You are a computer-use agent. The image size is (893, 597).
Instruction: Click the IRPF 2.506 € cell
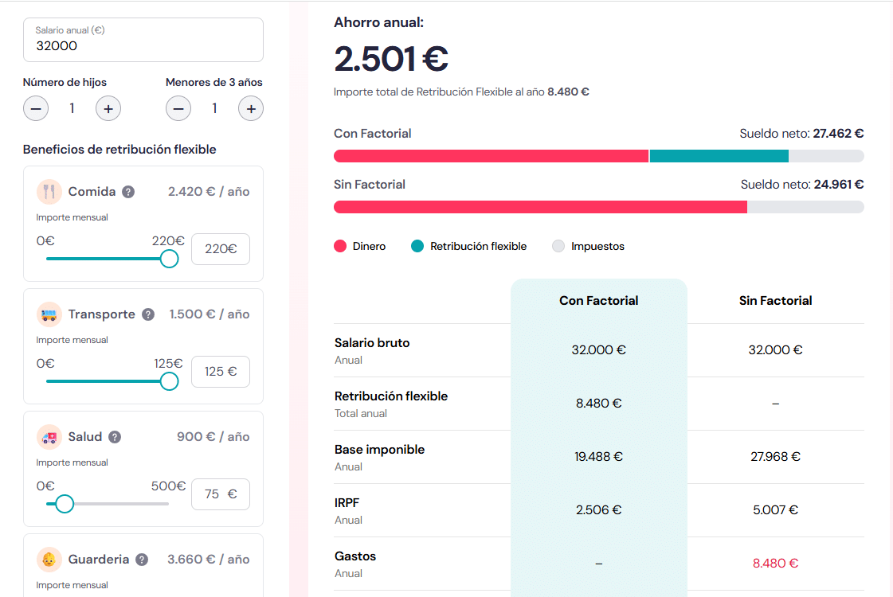tap(598, 510)
